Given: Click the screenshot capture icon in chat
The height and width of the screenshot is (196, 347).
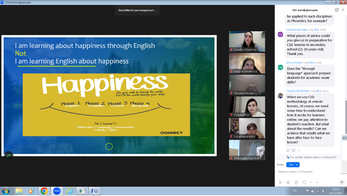Looking at the screenshot, I should click(x=304, y=182).
